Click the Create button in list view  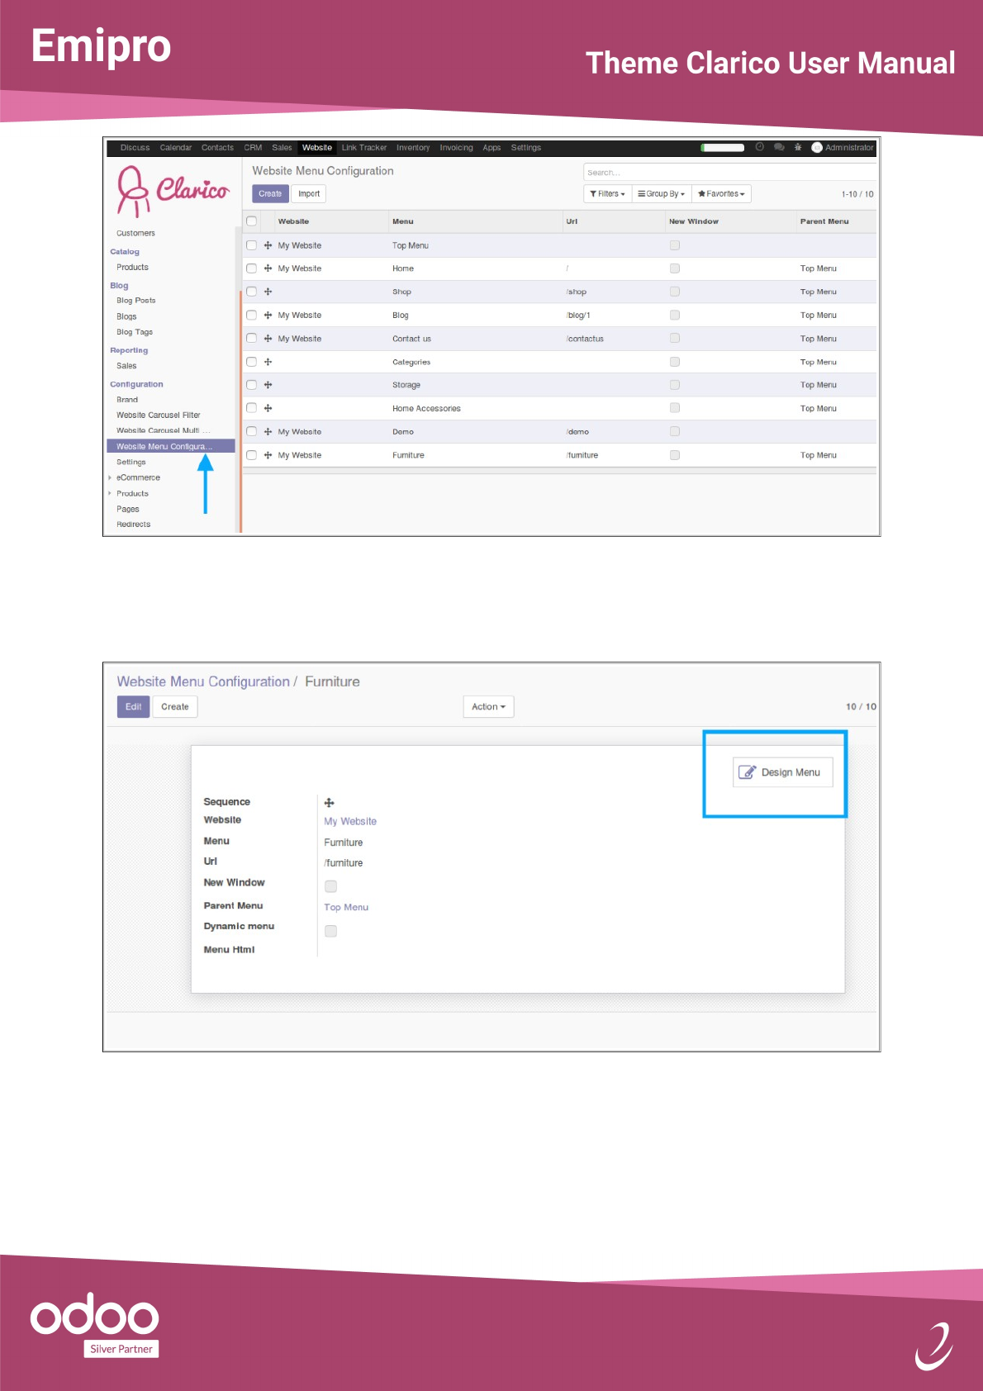270,194
